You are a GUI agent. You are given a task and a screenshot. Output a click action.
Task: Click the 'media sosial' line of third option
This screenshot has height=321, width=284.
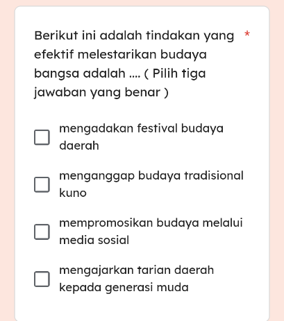pos(94,240)
